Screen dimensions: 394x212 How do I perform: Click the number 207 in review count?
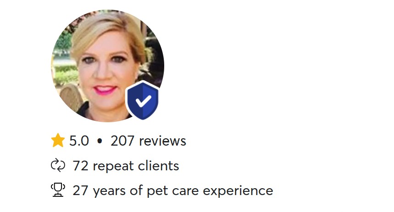coord(122,141)
